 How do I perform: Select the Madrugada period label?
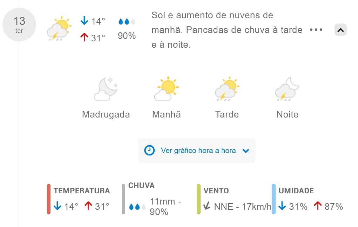point(106,114)
